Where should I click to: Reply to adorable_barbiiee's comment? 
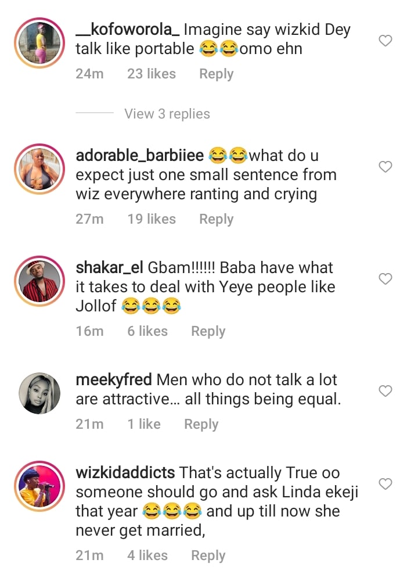click(216, 219)
